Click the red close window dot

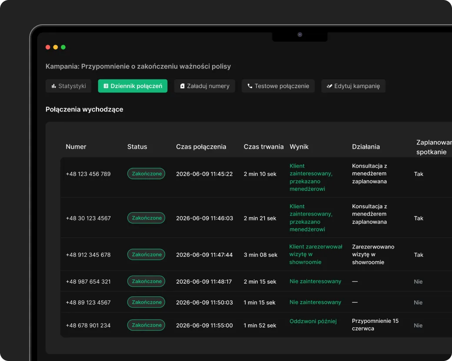tap(48, 47)
